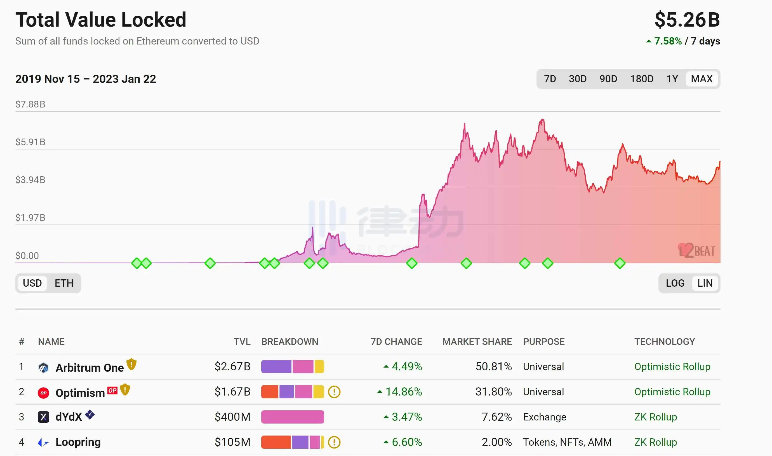Viewport: 772px width, 456px height.
Task: Click the $400M TVL value
Action: tap(232, 417)
